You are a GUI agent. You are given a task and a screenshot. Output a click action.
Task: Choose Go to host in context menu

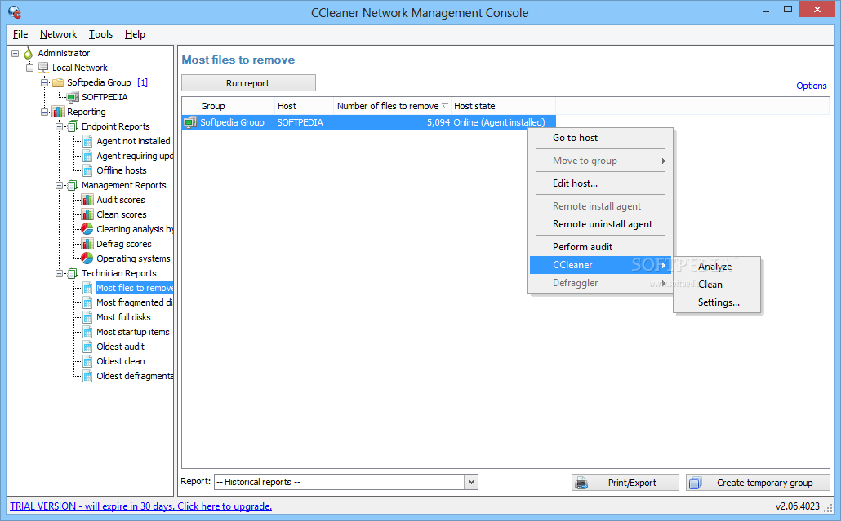(x=600, y=138)
